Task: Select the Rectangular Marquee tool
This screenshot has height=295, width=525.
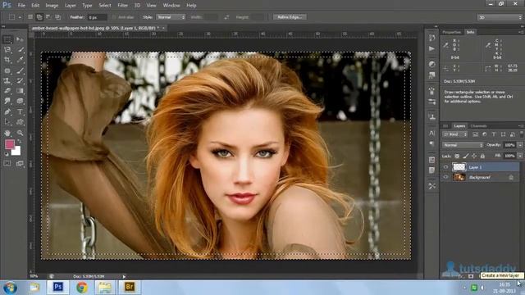Action: pos(7,39)
